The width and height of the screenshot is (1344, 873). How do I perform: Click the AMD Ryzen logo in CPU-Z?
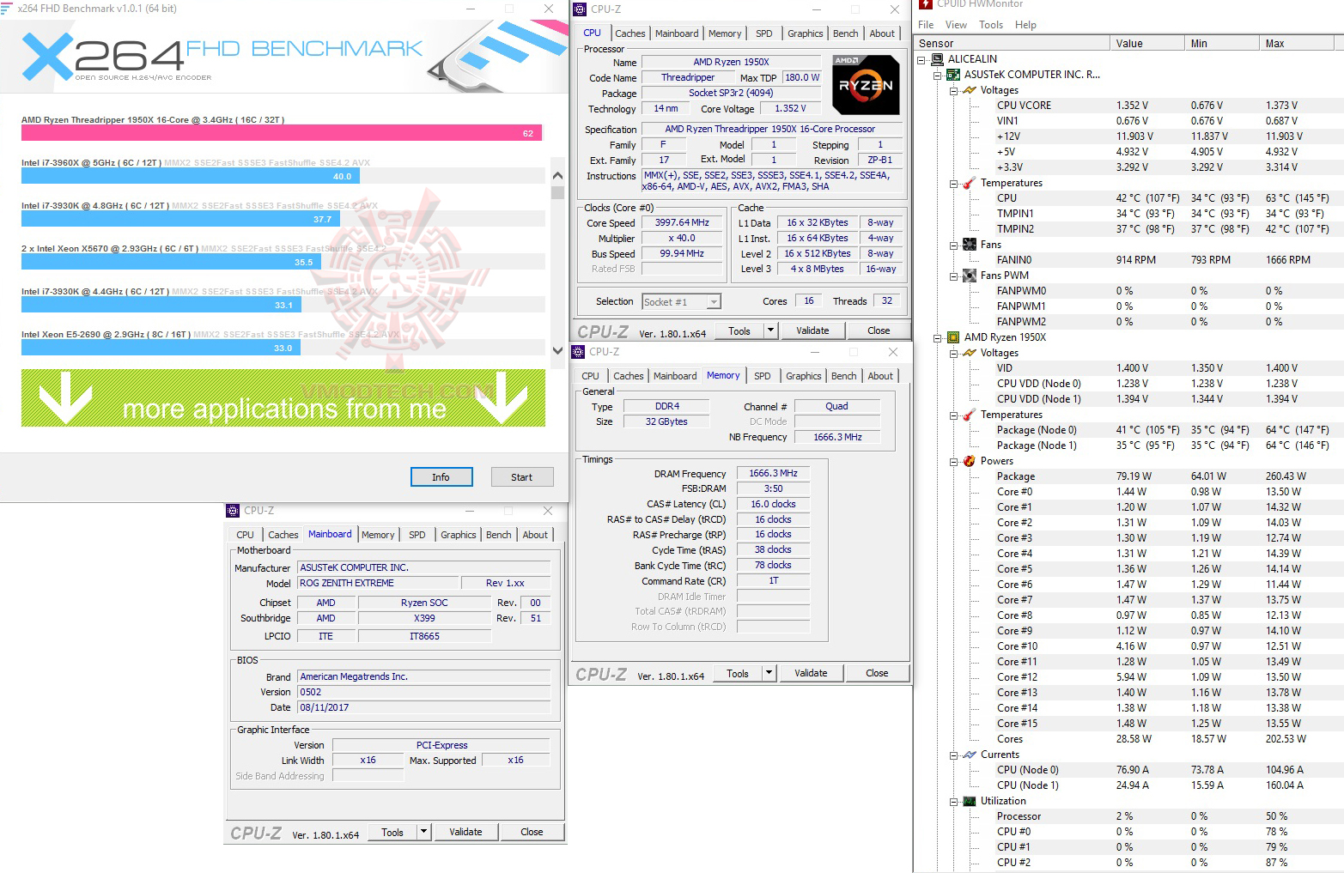tap(866, 86)
